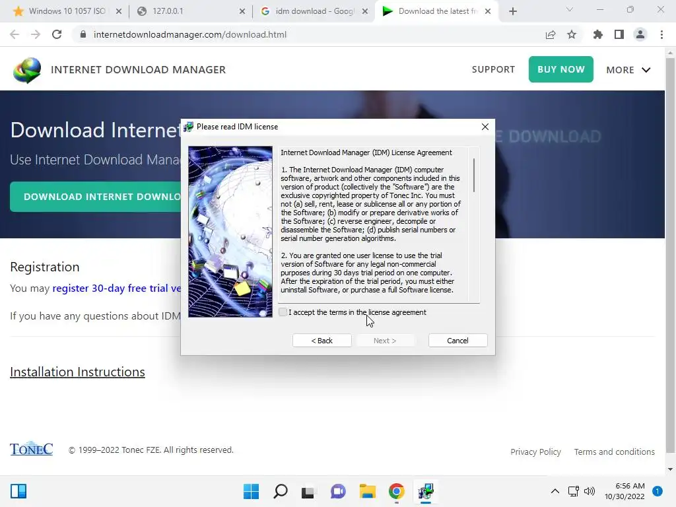Accept the IDM license agreement checkbox
676x507 pixels.
[283, 312]
